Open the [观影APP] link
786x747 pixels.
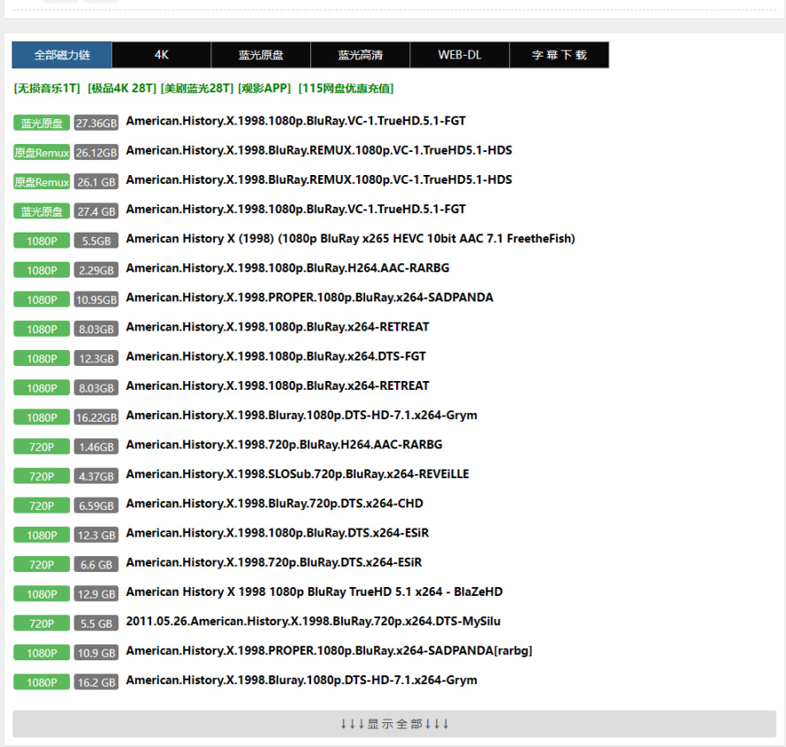pyautogui.click(x=264, y=88)
